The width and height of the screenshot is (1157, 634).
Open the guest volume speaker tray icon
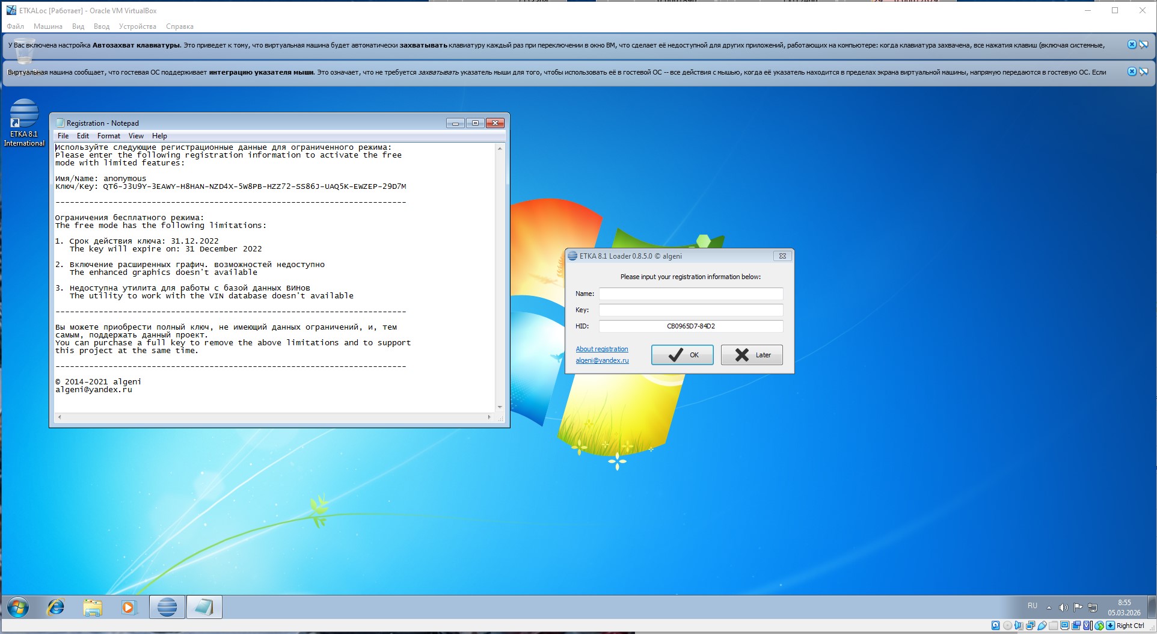pos(1063,607)
